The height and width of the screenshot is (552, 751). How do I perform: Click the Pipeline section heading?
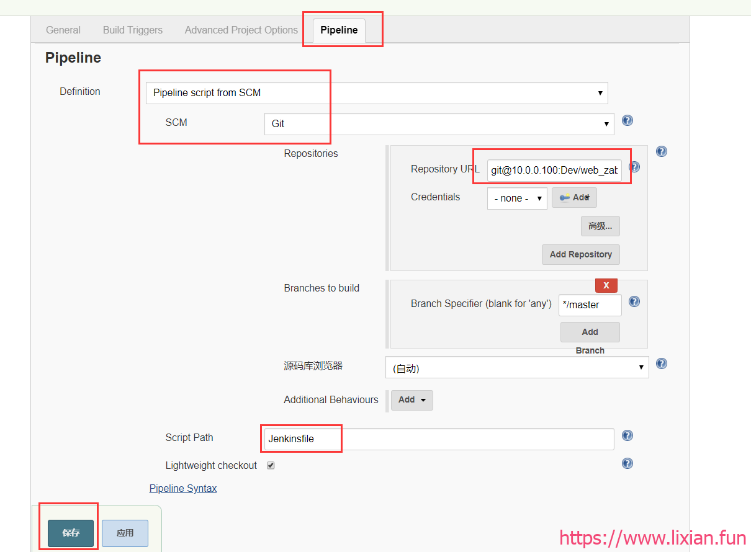[73, 58]
